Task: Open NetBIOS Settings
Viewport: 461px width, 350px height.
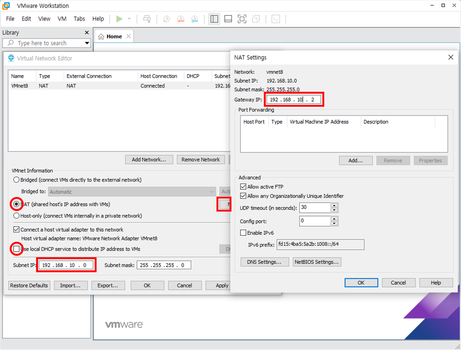Action: [317, 262]
